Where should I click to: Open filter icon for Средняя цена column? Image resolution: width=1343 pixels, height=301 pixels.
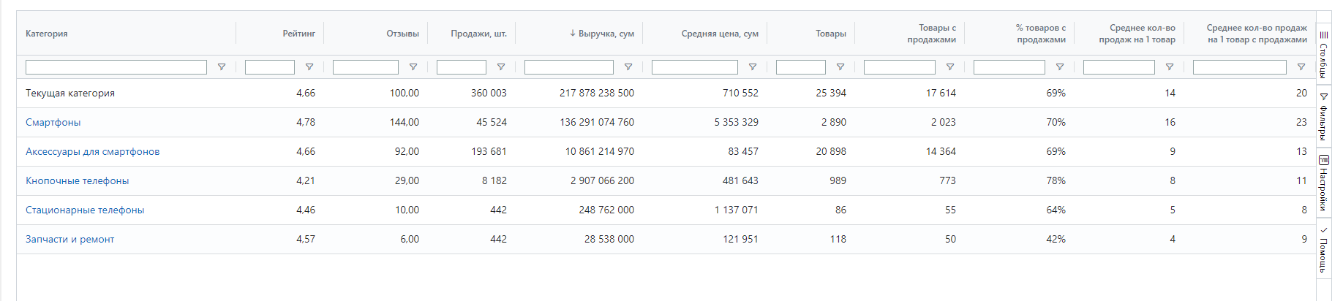pos(753,67)
